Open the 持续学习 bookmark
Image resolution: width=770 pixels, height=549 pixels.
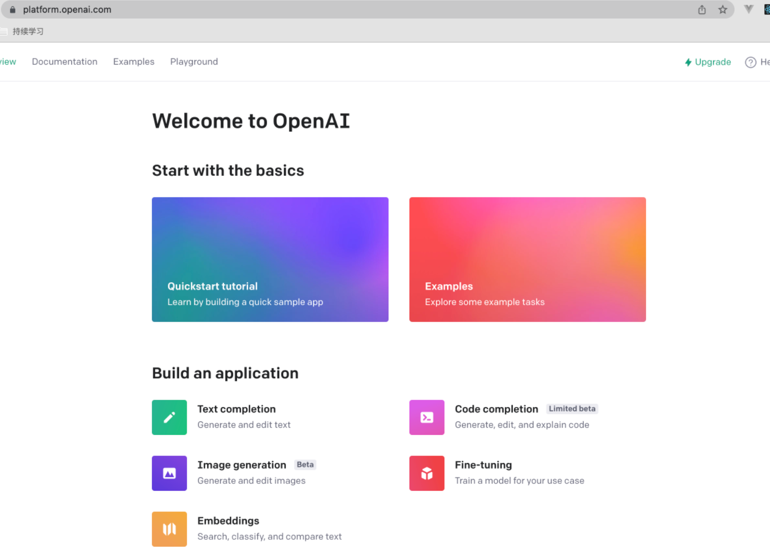point(23,31)
